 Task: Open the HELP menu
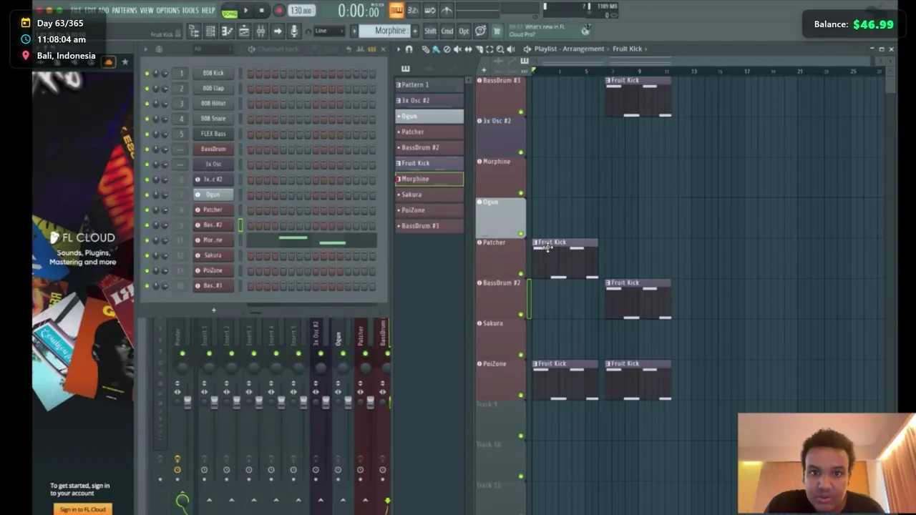pos(208,10)
